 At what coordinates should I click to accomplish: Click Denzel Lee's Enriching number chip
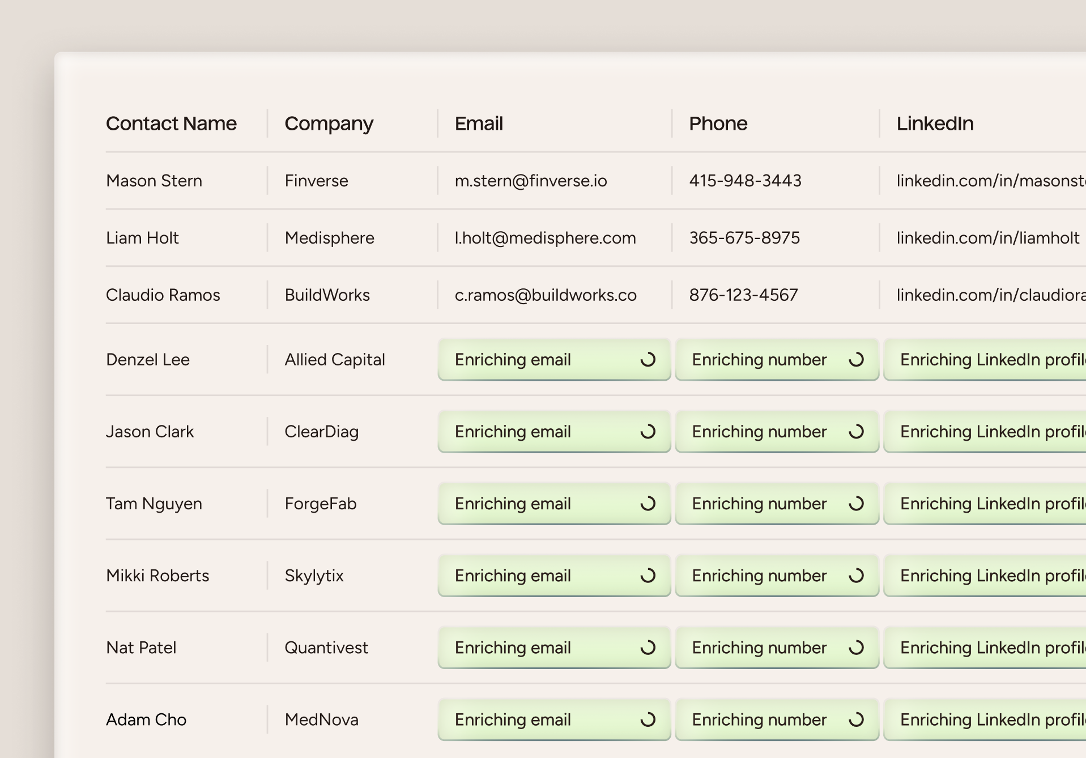[x=777, y=360]
